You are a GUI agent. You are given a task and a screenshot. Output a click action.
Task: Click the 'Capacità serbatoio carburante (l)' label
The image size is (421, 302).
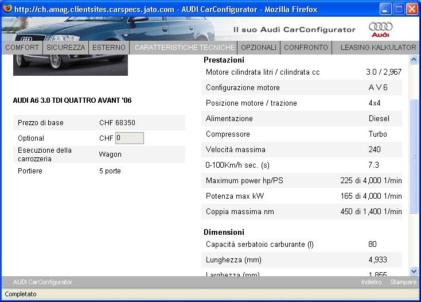(x=260, y=245)
